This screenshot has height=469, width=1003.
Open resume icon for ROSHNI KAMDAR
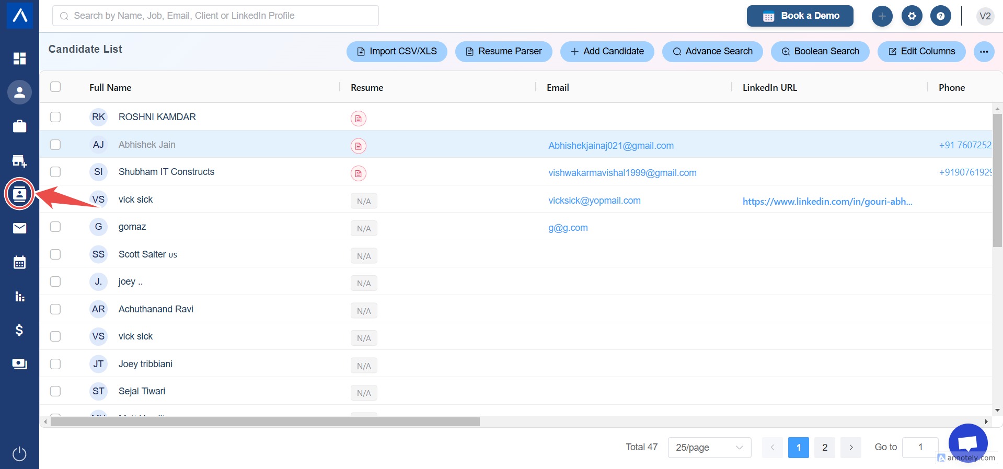[x=358, y=119]
